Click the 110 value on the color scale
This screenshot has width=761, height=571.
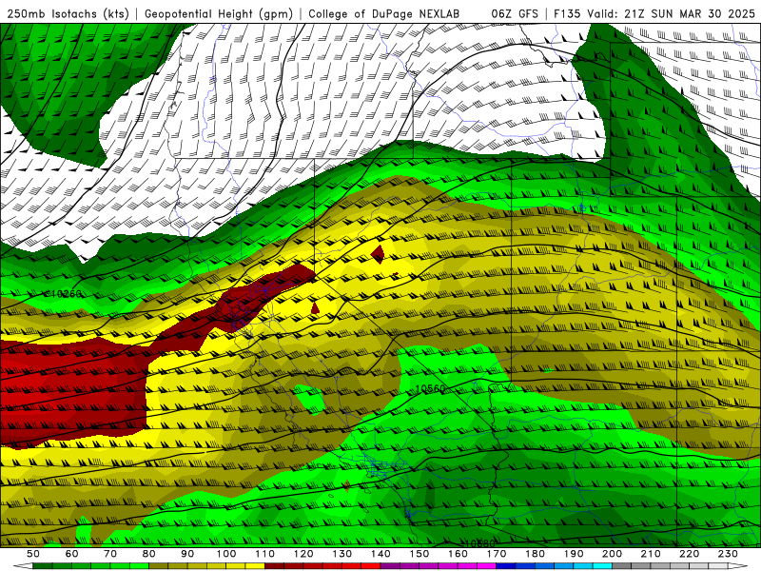(265, 554)
